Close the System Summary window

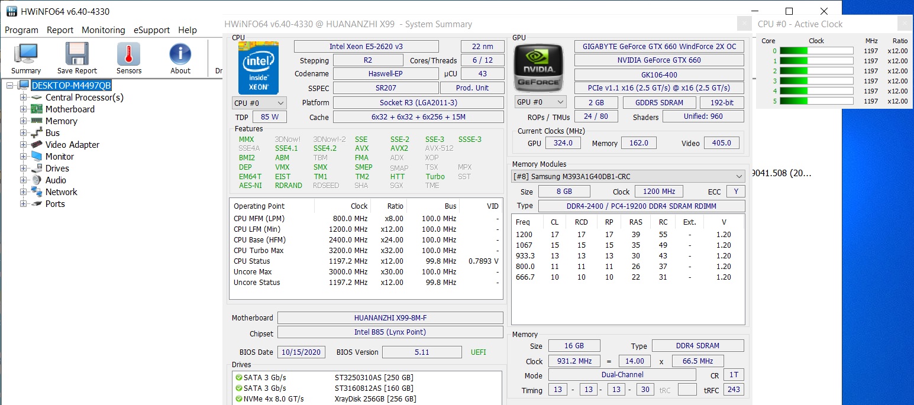click(x=744, y=24)
